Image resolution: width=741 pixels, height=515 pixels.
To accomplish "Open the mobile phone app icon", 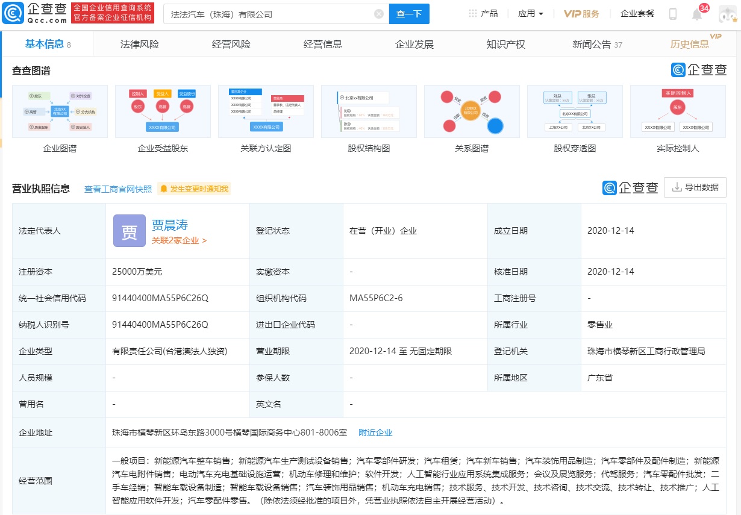I will [673, 13].
